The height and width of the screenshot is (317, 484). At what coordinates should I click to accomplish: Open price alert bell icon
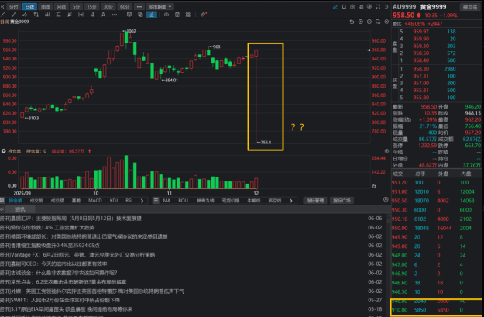[344, 7]
